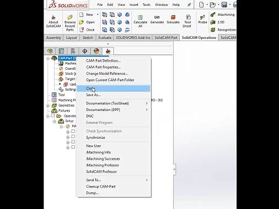Image resolution: width=279 pixels, height=209 pixels.
Task: Collapse the Setup tree node
Action: (x=55, y=121)
